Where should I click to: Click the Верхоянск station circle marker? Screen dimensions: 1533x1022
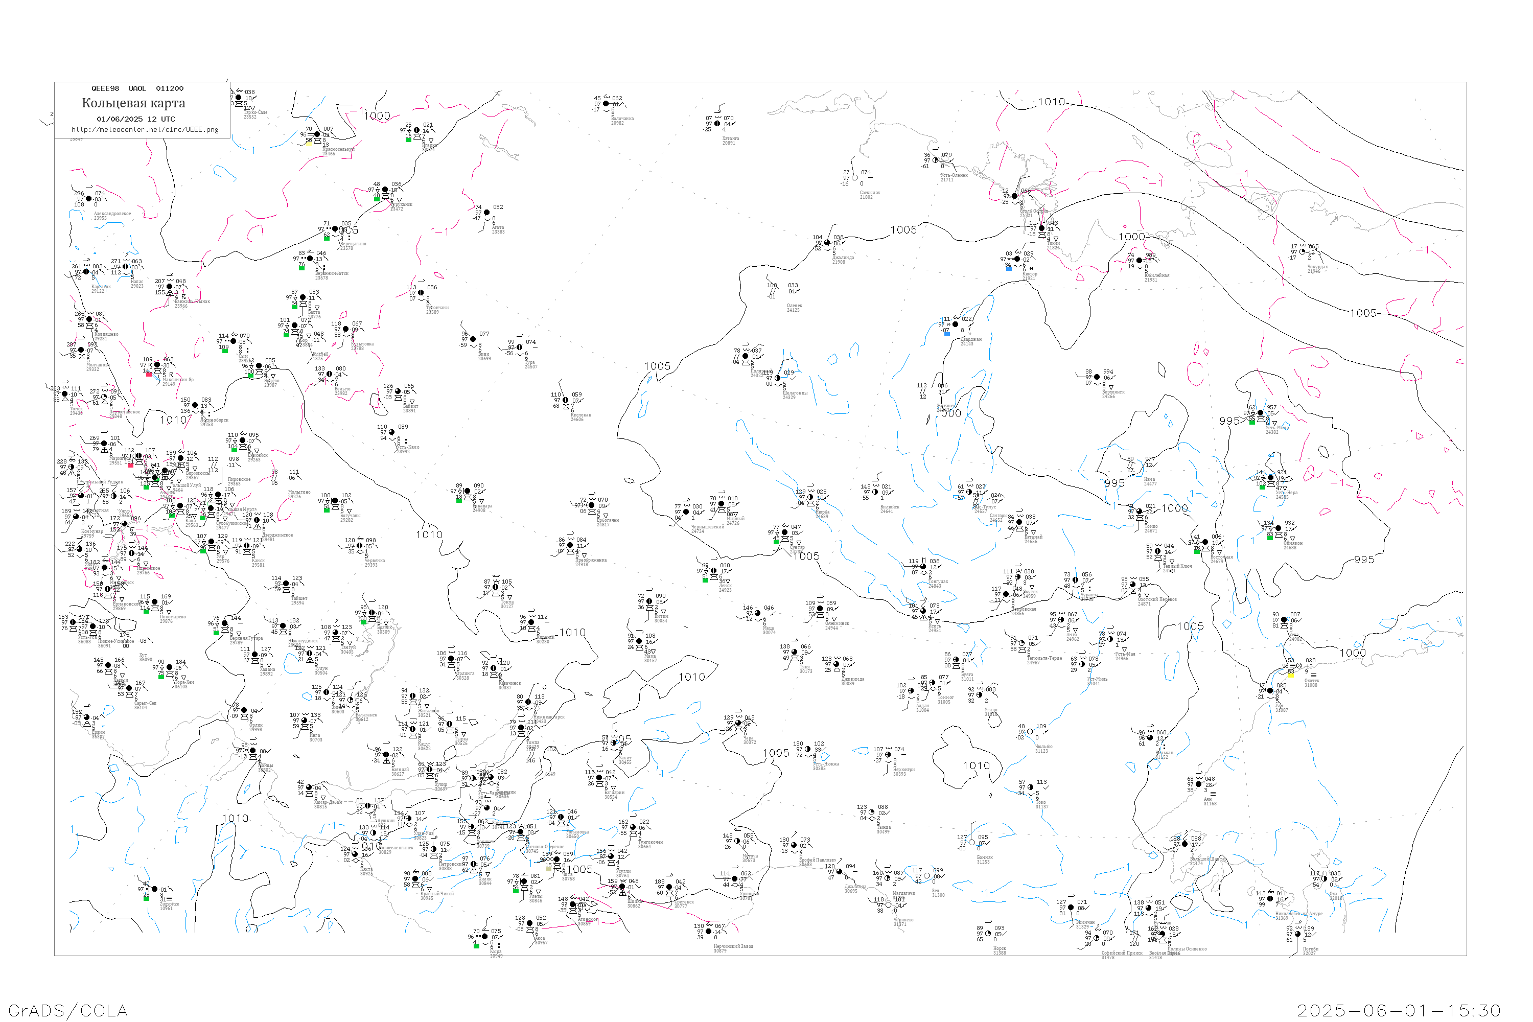pos(1097,377)
